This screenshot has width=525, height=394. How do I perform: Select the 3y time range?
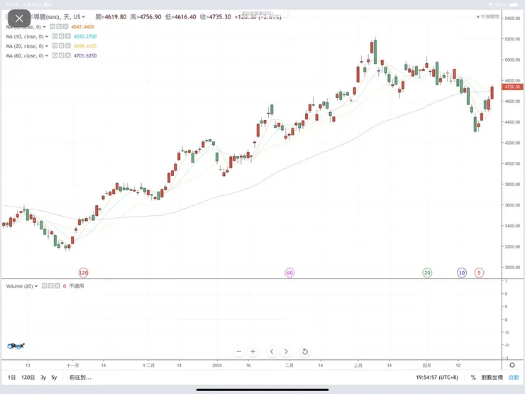tap(43, 377)
